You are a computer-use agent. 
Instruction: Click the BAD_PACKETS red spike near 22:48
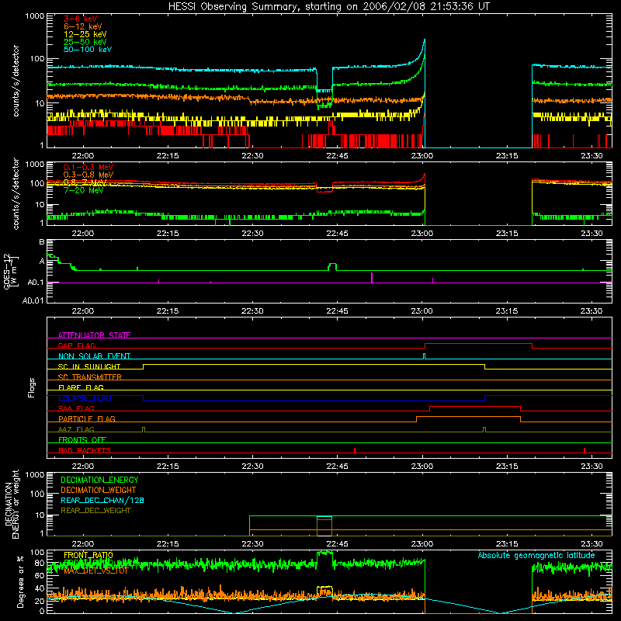tap(355, 450)
